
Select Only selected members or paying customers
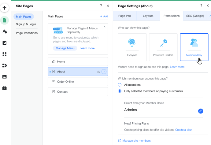120,91
